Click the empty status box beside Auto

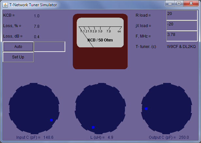click(x=50, y=47)
